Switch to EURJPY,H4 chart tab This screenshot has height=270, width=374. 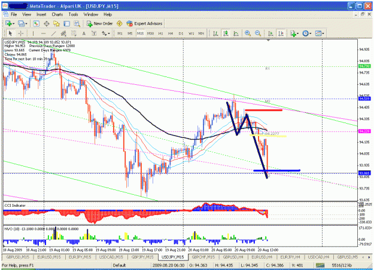(x=290, y=257)
